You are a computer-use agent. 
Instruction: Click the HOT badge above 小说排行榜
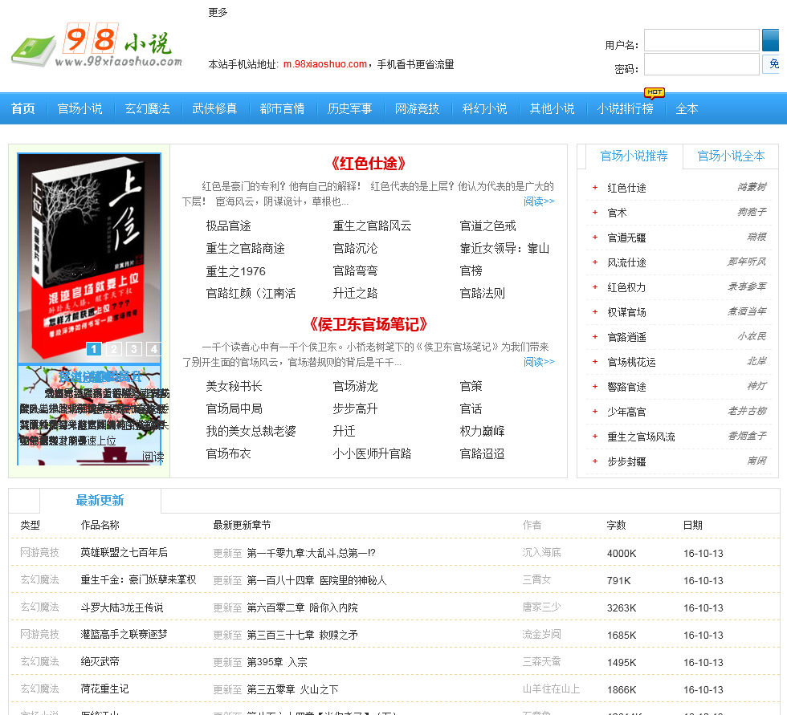(x=654, y=93)
